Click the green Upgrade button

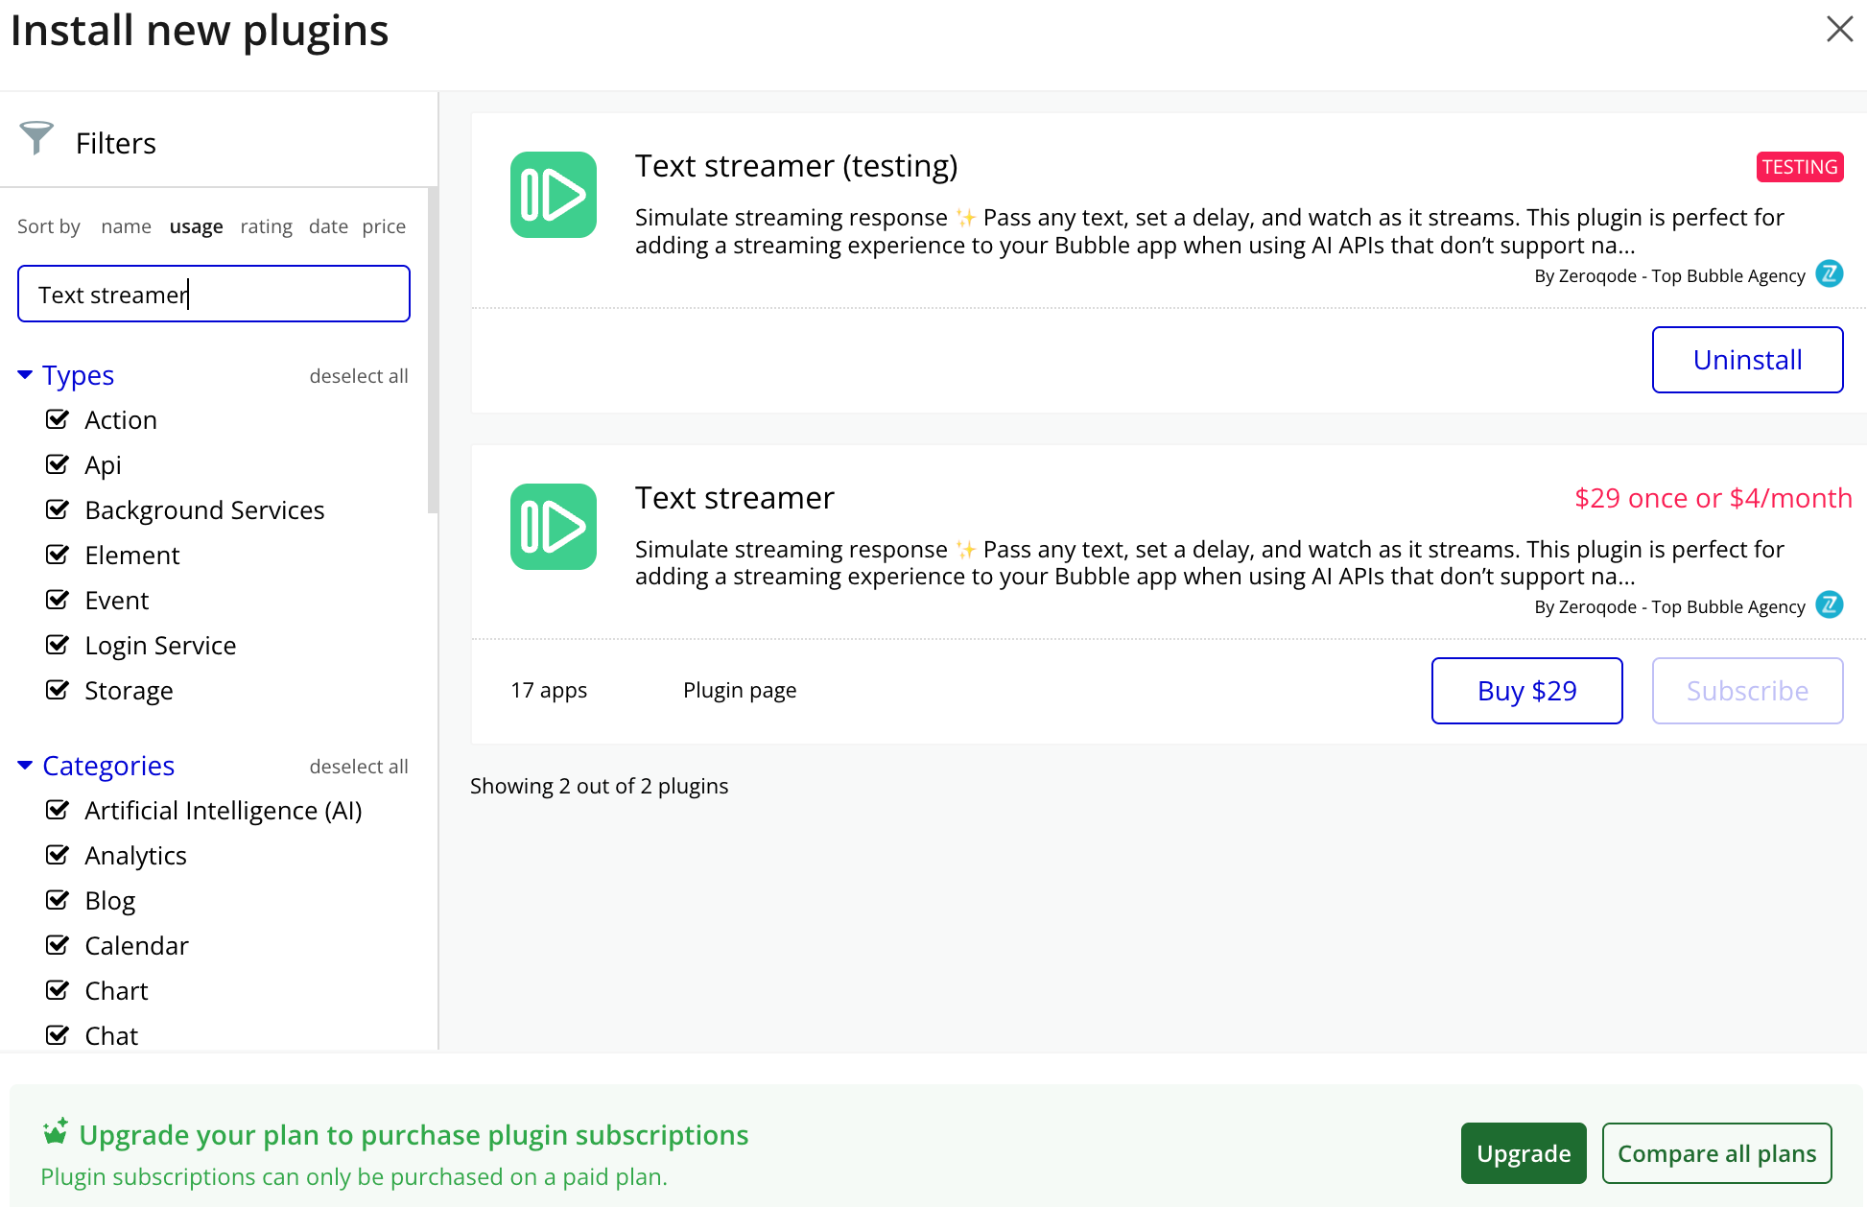[x=1524, y=1153]
